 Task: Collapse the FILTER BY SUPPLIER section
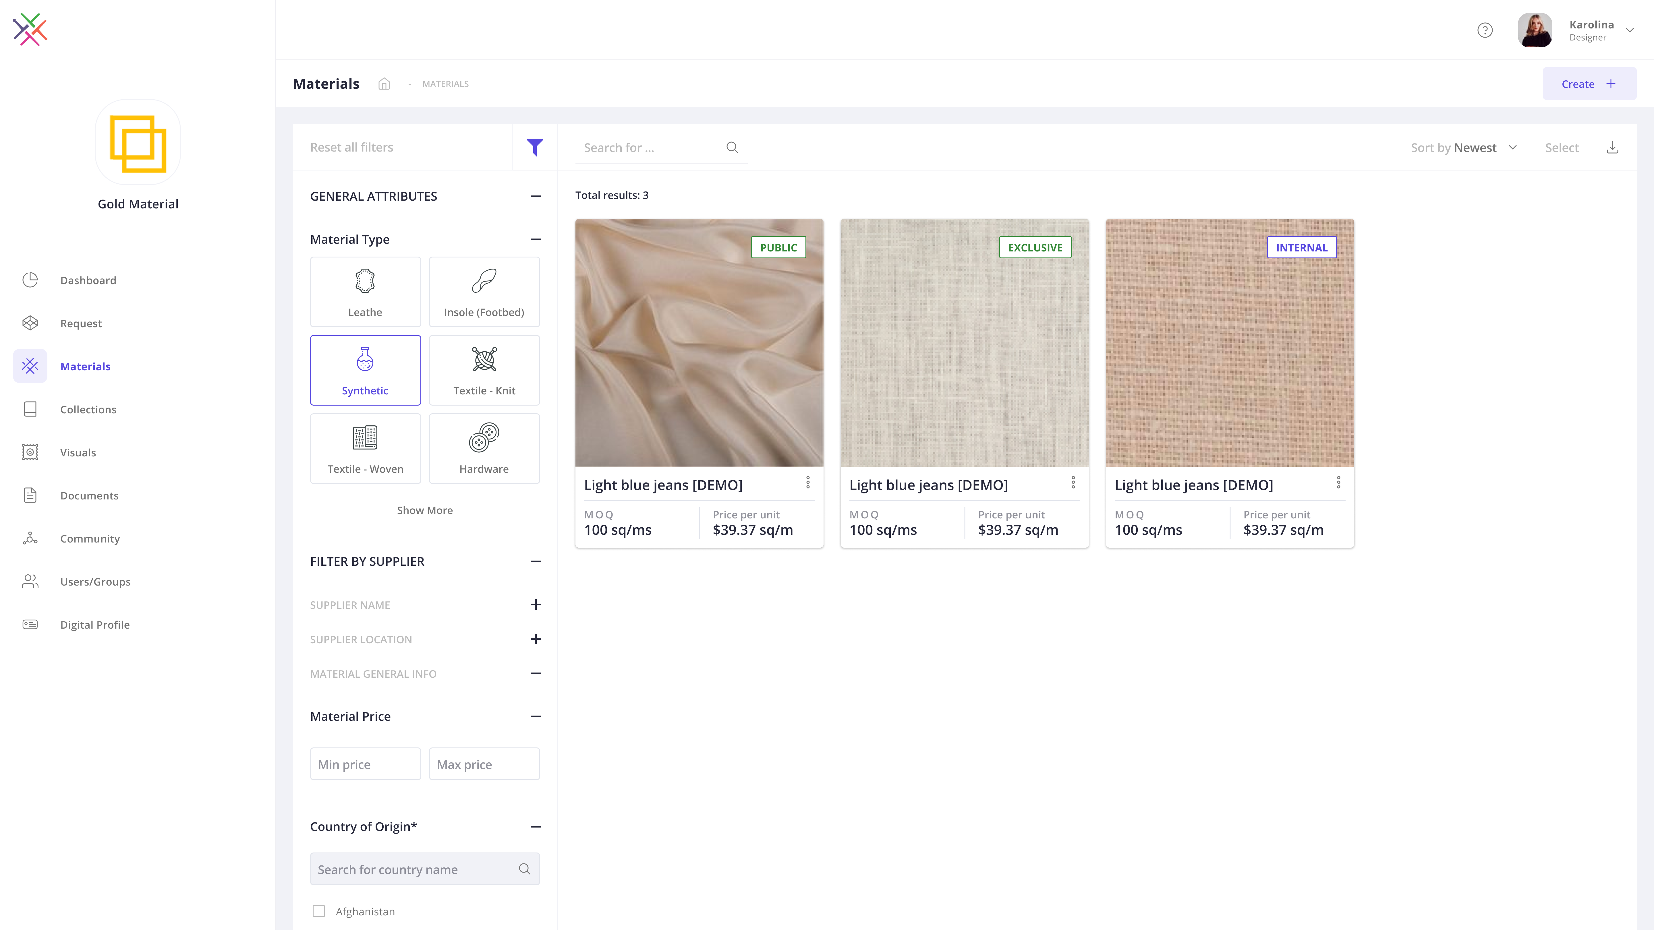[536, 562]
